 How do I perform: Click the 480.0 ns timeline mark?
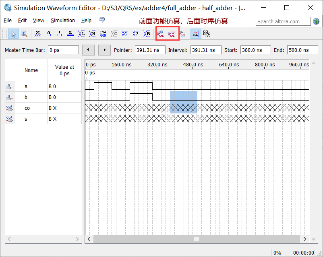coord(193,65)
